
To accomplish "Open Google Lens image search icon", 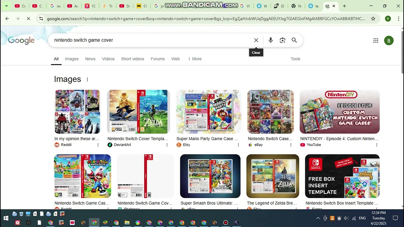I will pyautogui.click(x=282, y=40).
